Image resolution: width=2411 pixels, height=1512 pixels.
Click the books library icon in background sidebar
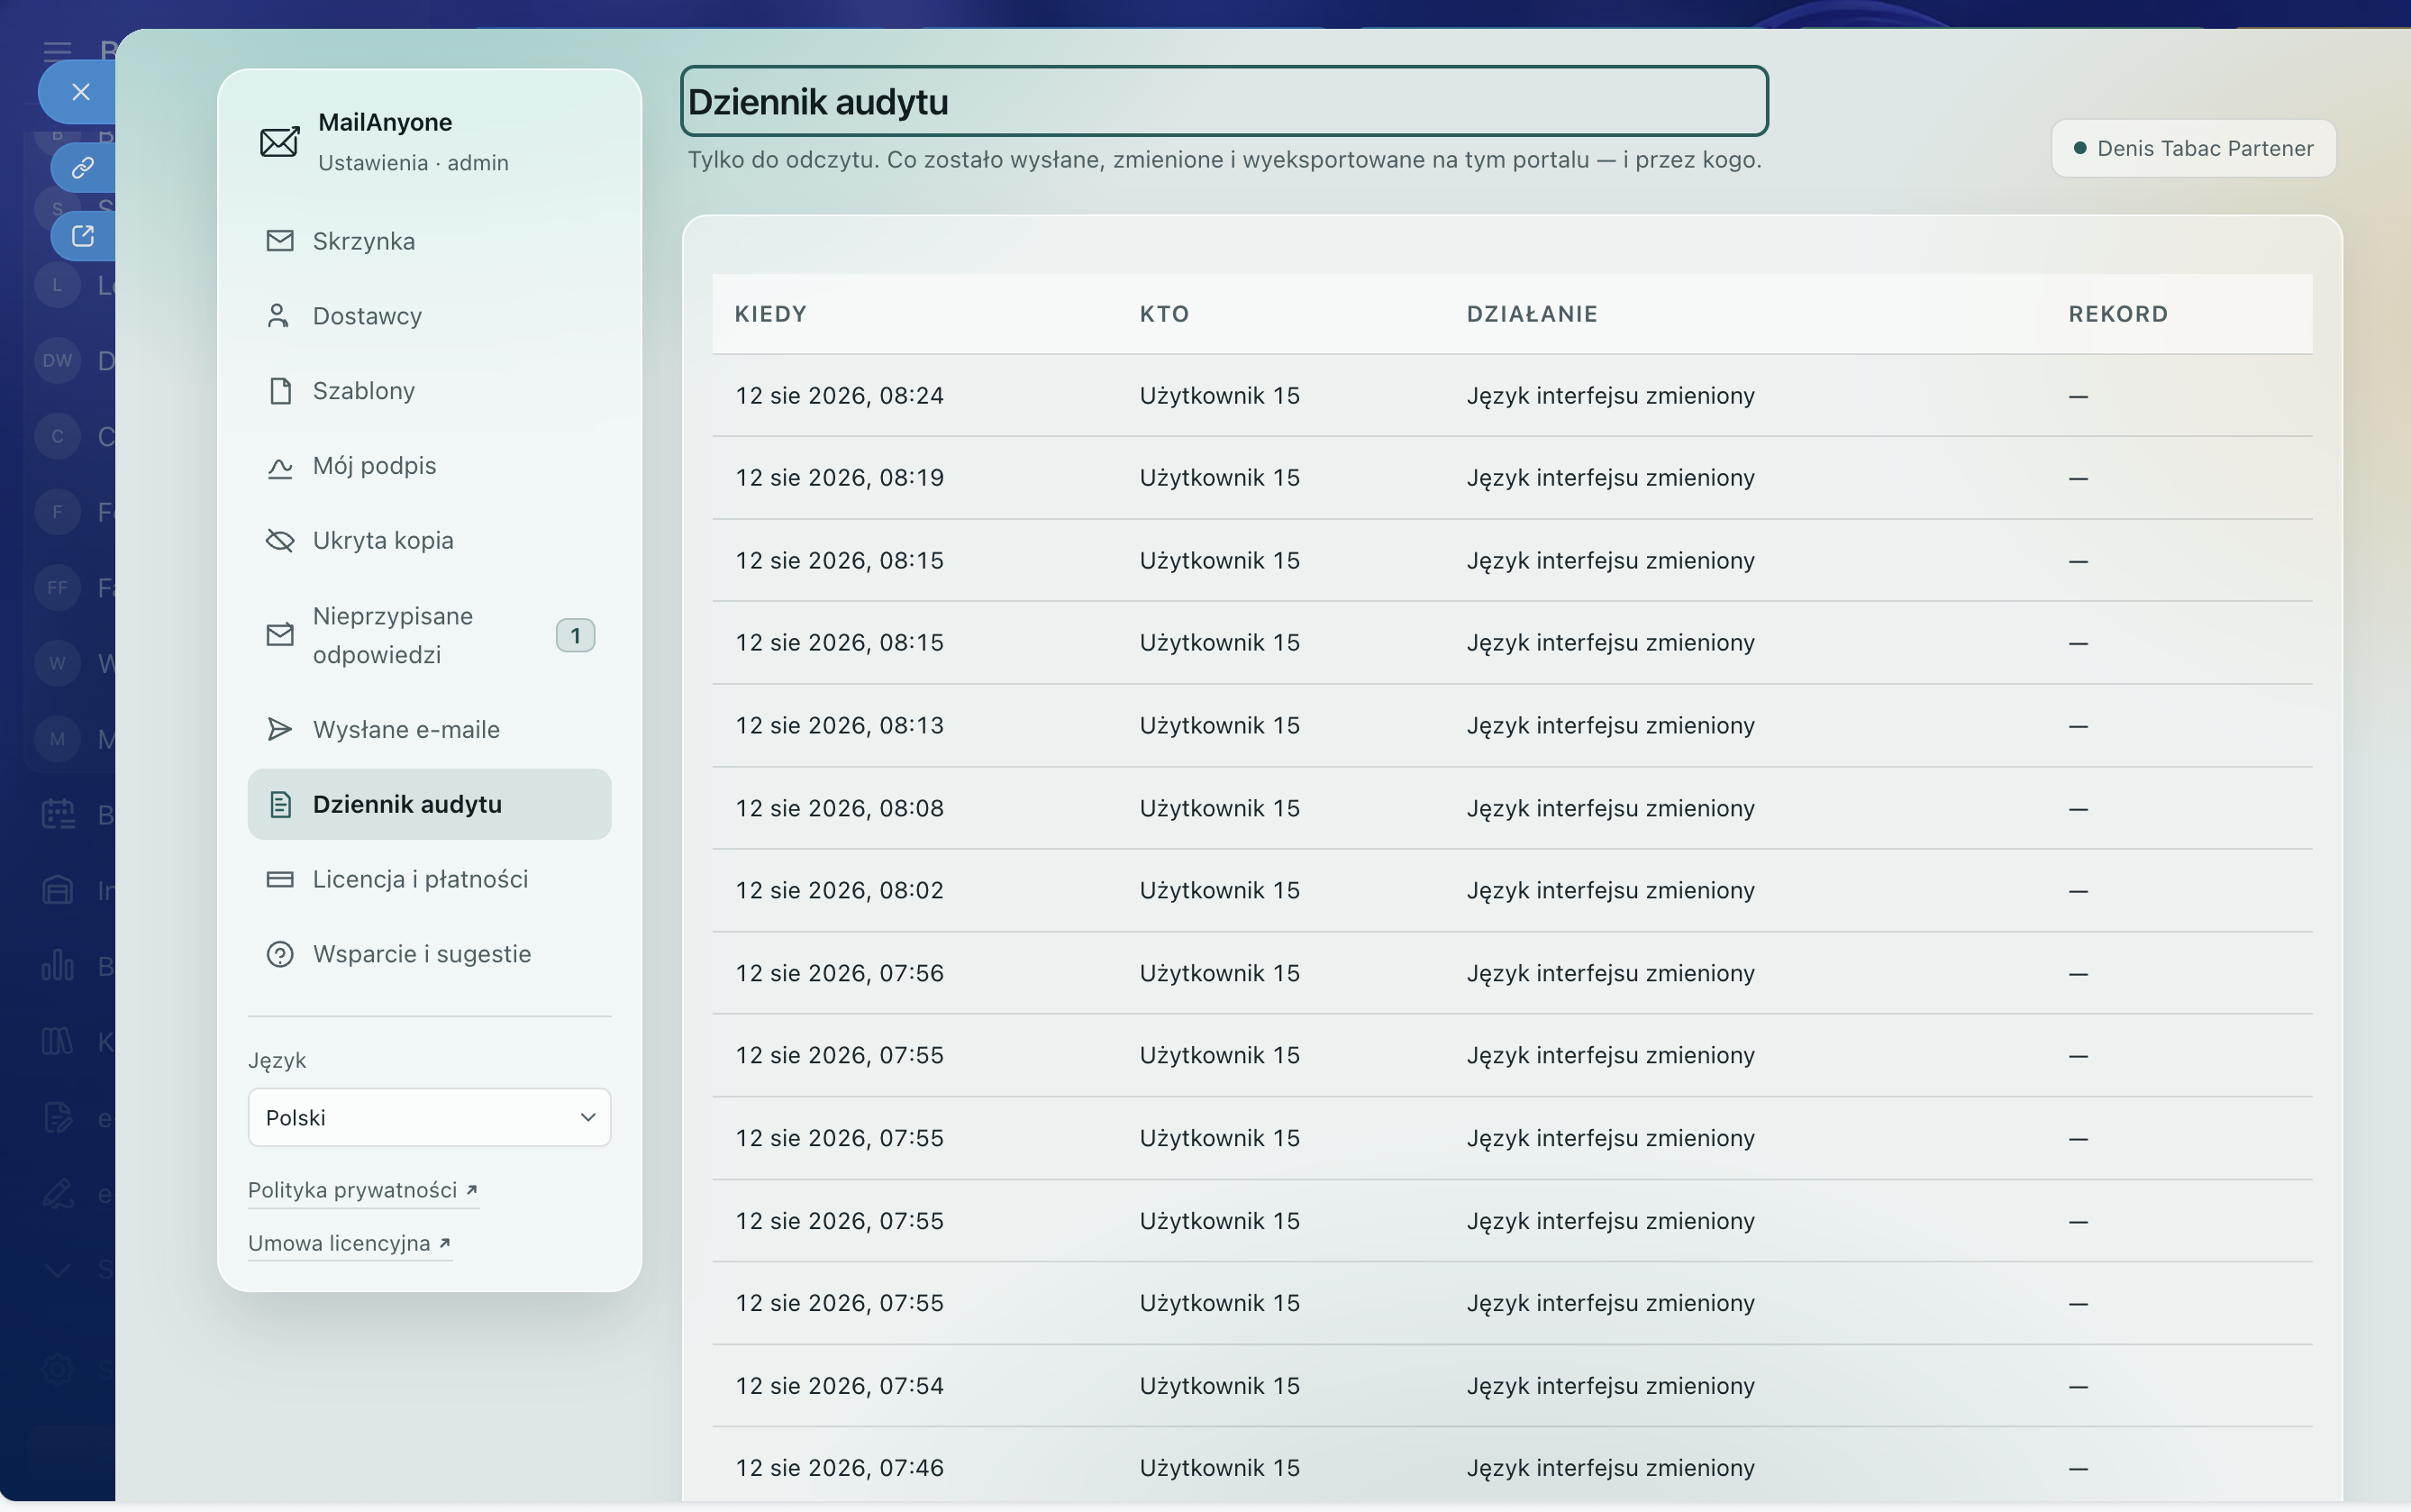[x=58, y=1042]
